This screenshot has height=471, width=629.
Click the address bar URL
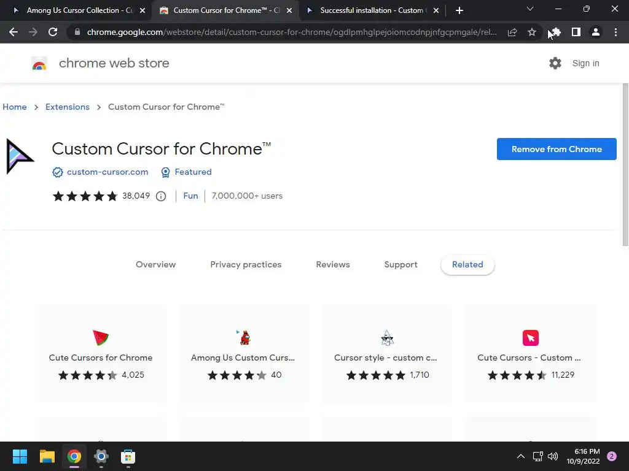coord(292,32)
